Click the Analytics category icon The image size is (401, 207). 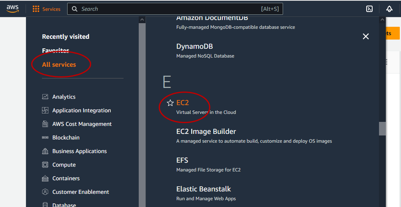[45, 97]
